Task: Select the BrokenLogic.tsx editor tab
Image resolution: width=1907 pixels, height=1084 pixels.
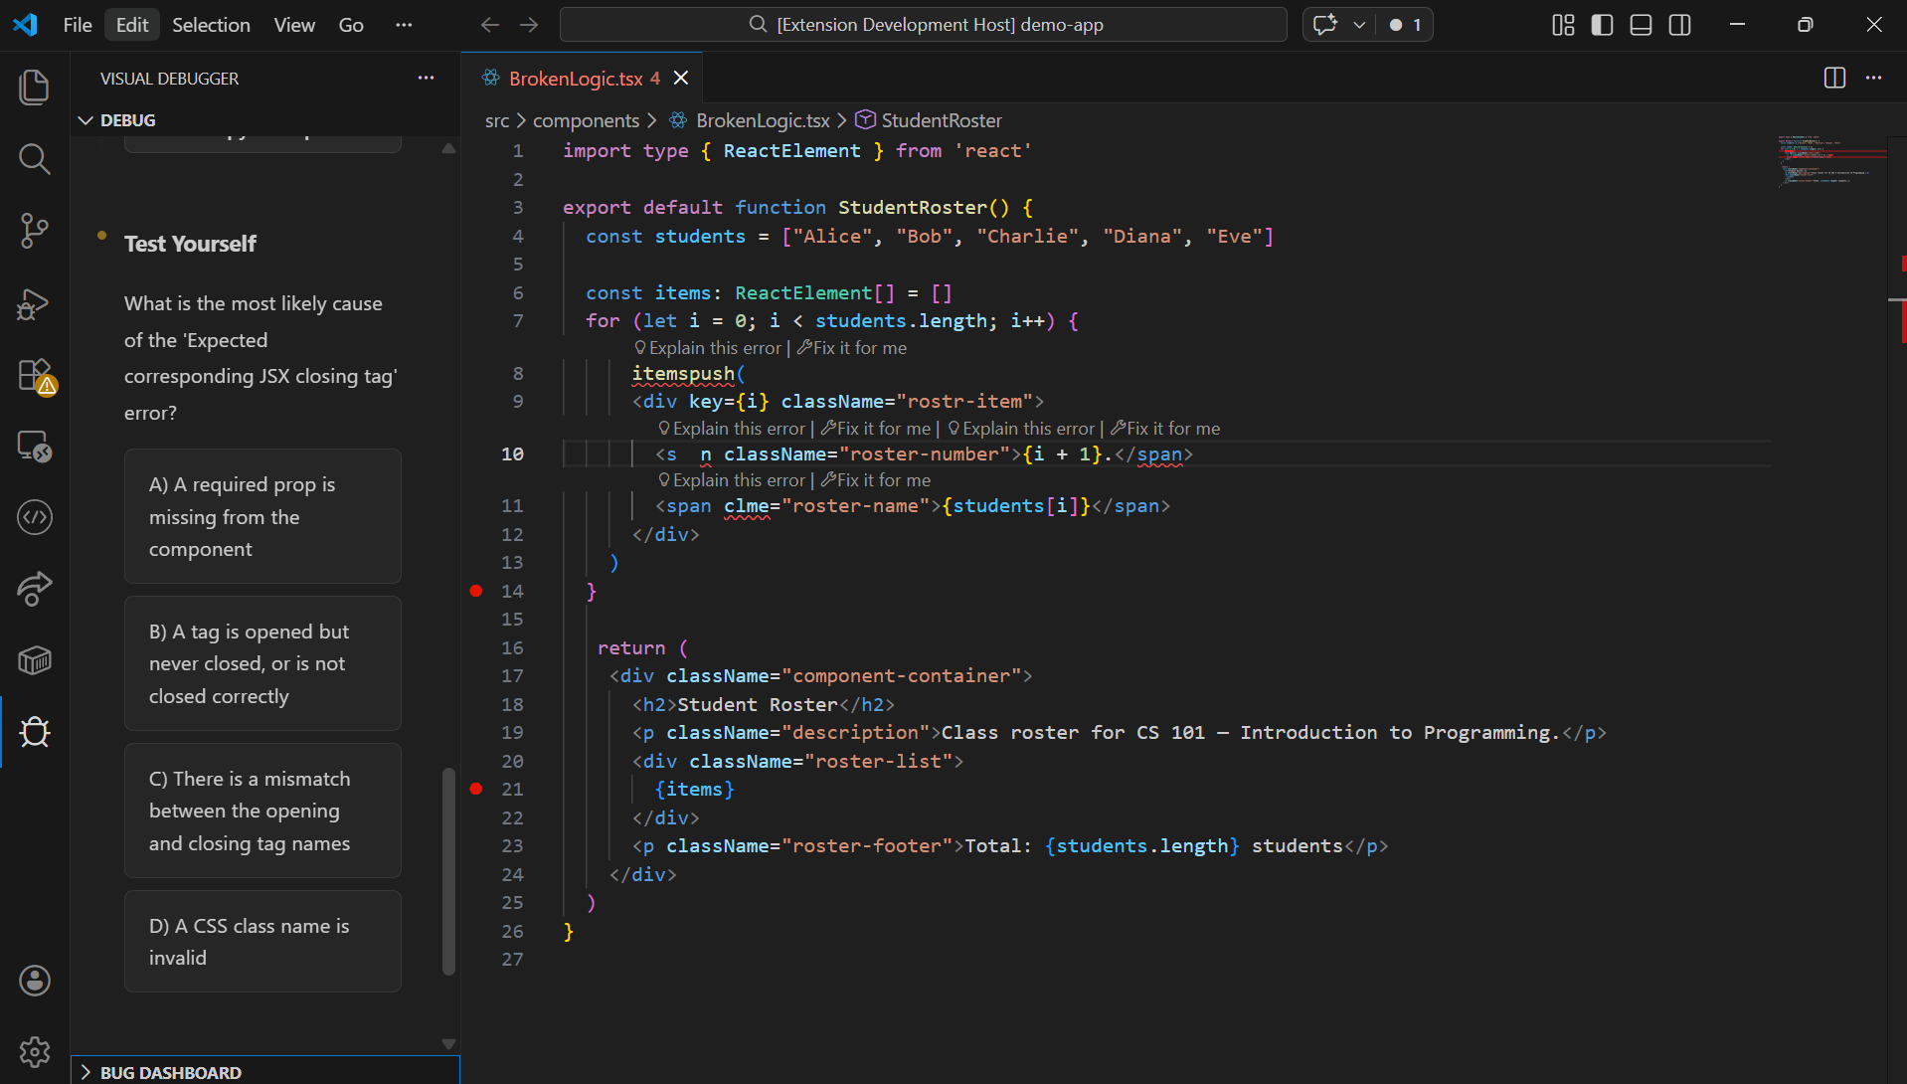Action: click(x=575, y=79)
